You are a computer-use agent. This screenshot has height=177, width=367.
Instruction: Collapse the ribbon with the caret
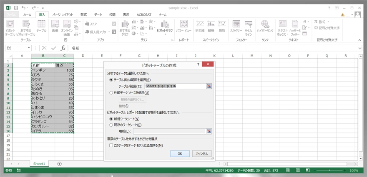[x=360, y=40]
